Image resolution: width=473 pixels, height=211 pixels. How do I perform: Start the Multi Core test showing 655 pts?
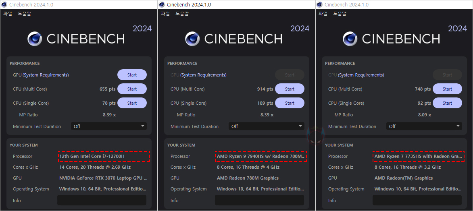click(x=132, y=89)
